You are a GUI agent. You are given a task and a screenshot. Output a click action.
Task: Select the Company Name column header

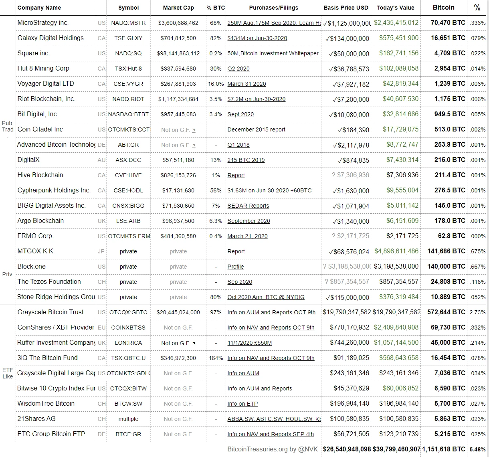click(x=39, y=8)
